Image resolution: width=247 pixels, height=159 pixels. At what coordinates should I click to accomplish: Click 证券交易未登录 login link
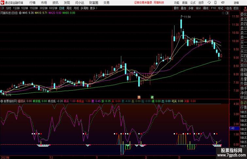coord(143,3)
